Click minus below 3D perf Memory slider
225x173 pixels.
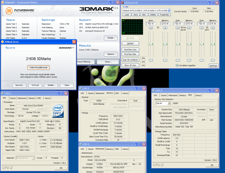(x=213, y=60)
